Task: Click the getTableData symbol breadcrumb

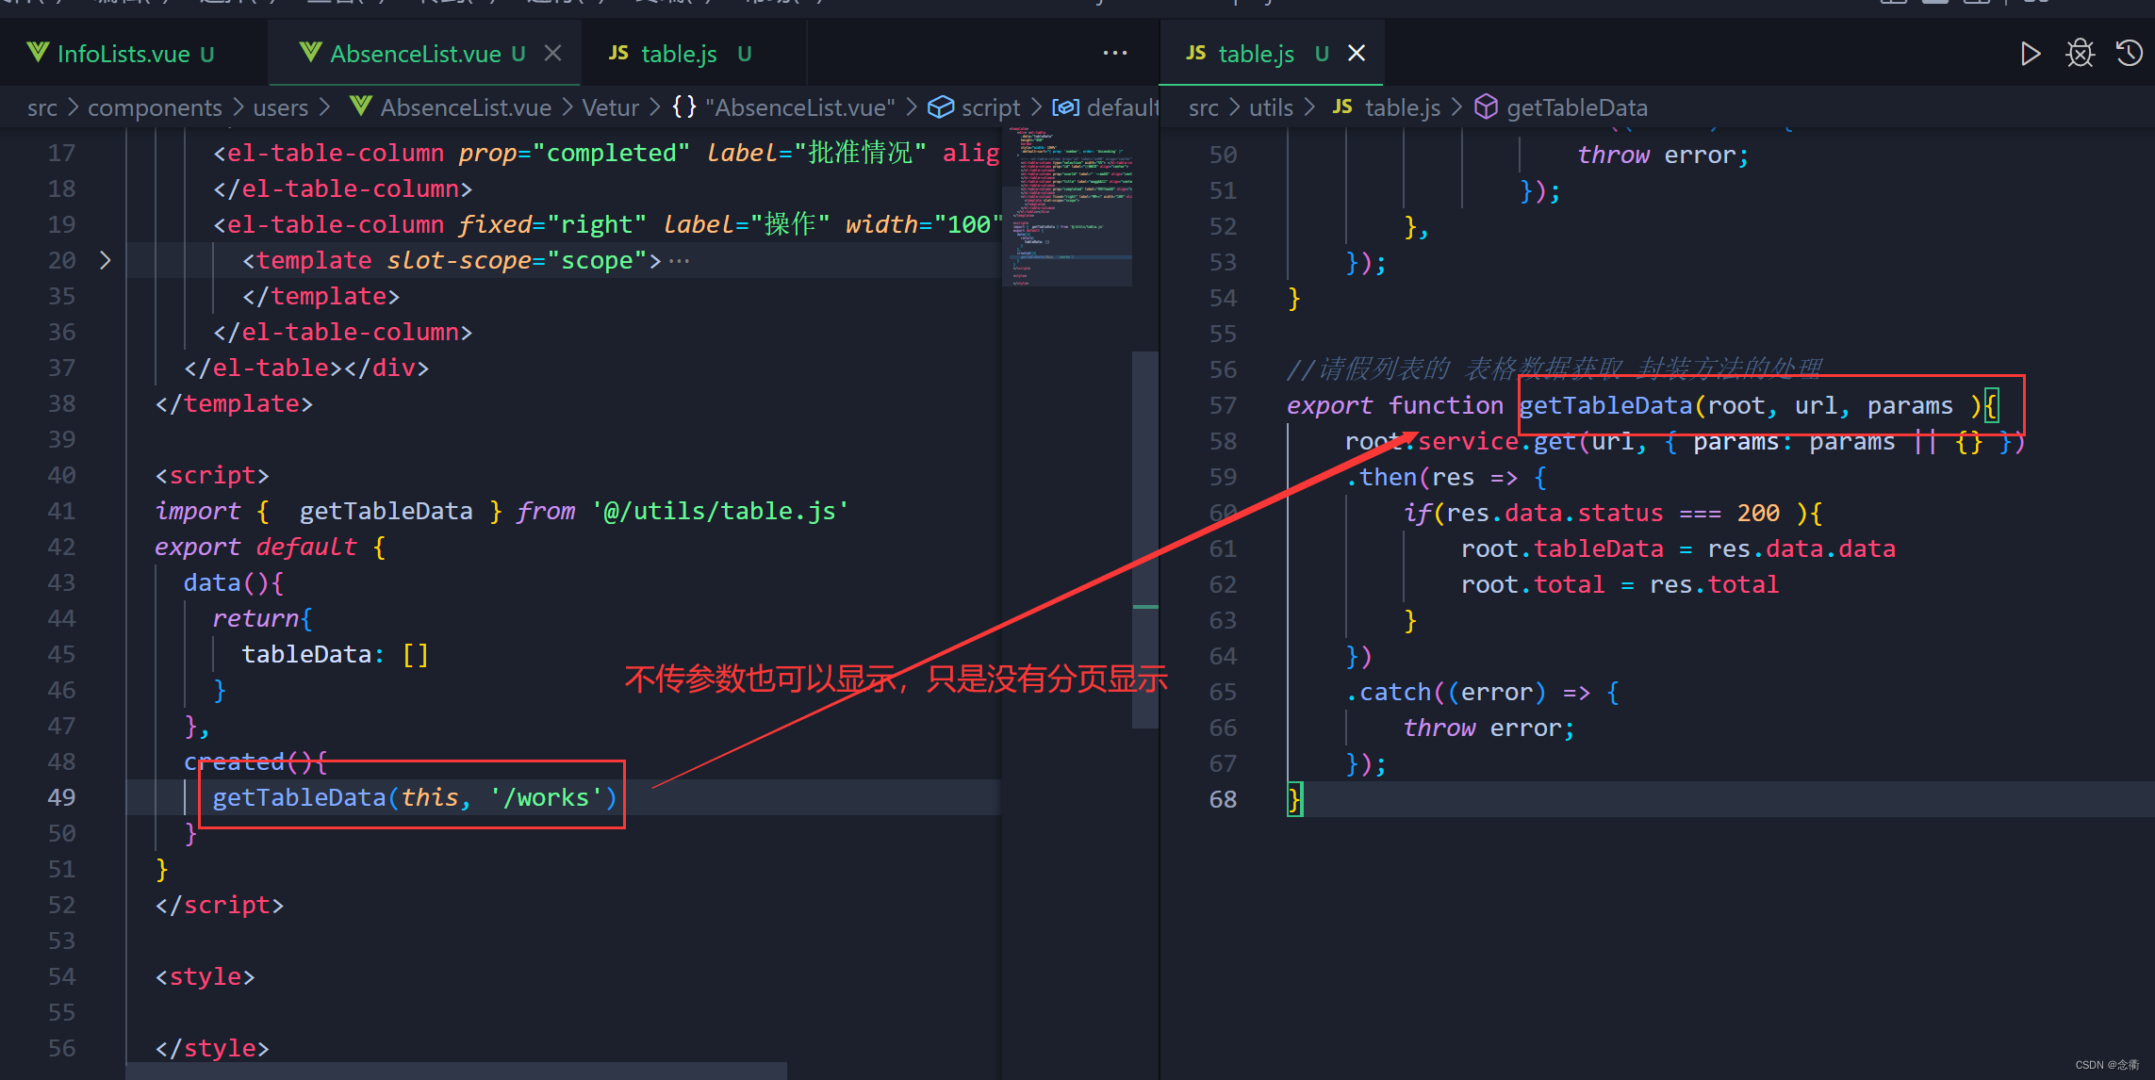Action: [1576, 108]
